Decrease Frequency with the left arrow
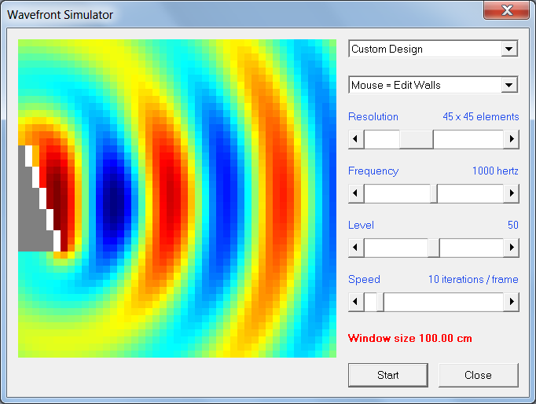The height and width of the screenshot is (404, 536). [x=356, y=193]
